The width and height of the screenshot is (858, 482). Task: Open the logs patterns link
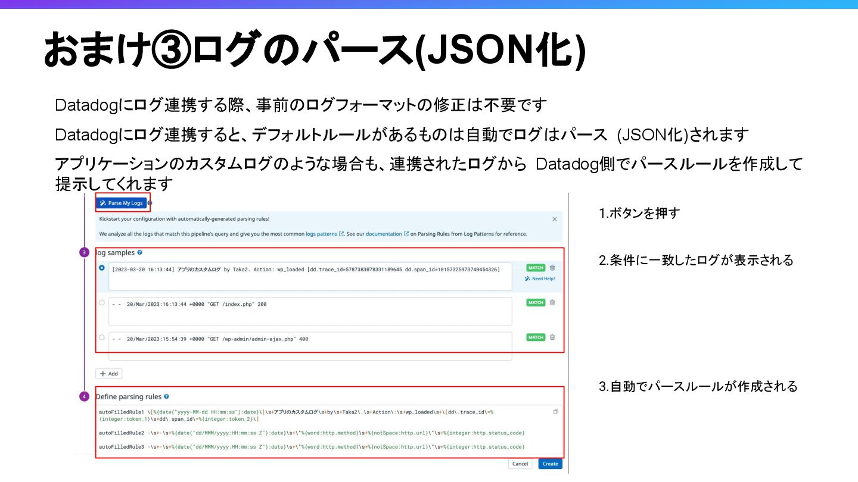coord(325,234)
